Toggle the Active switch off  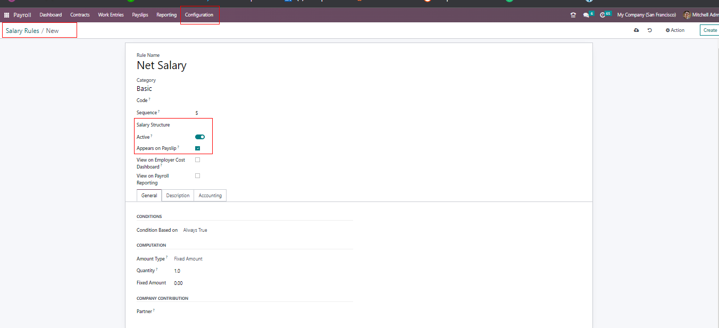tap(200, 137)
